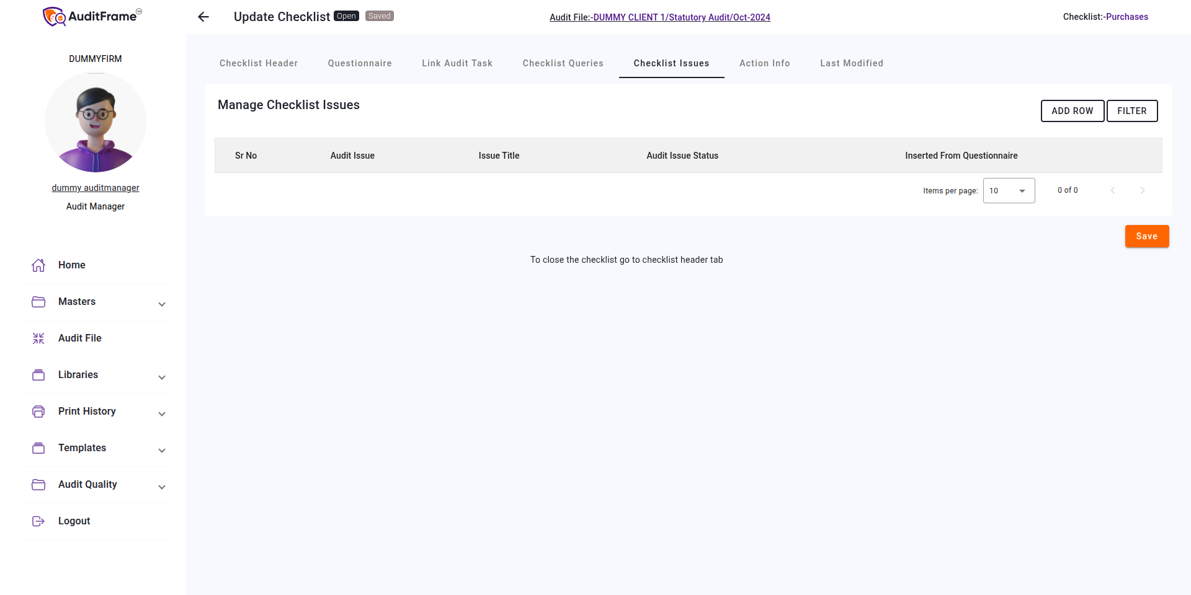Click the Logout icon in sidebar

pos(38,521)
